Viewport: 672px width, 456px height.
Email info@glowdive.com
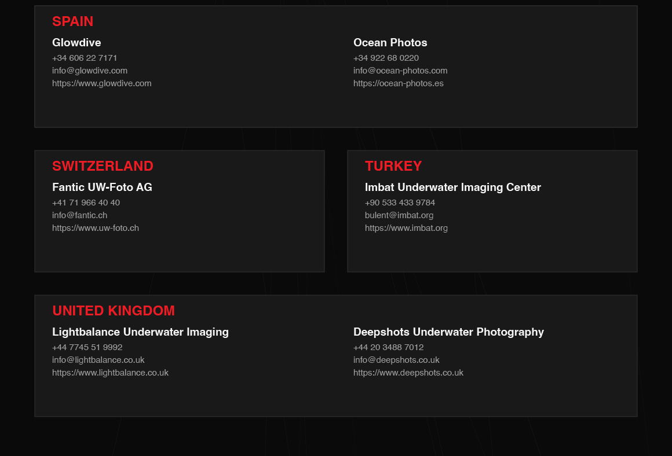point(90,71)
